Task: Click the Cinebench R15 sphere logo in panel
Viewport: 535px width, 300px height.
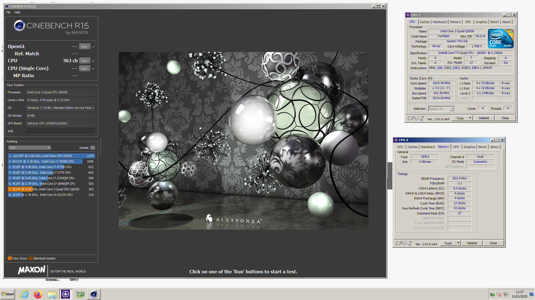Action: pos(20,26)
